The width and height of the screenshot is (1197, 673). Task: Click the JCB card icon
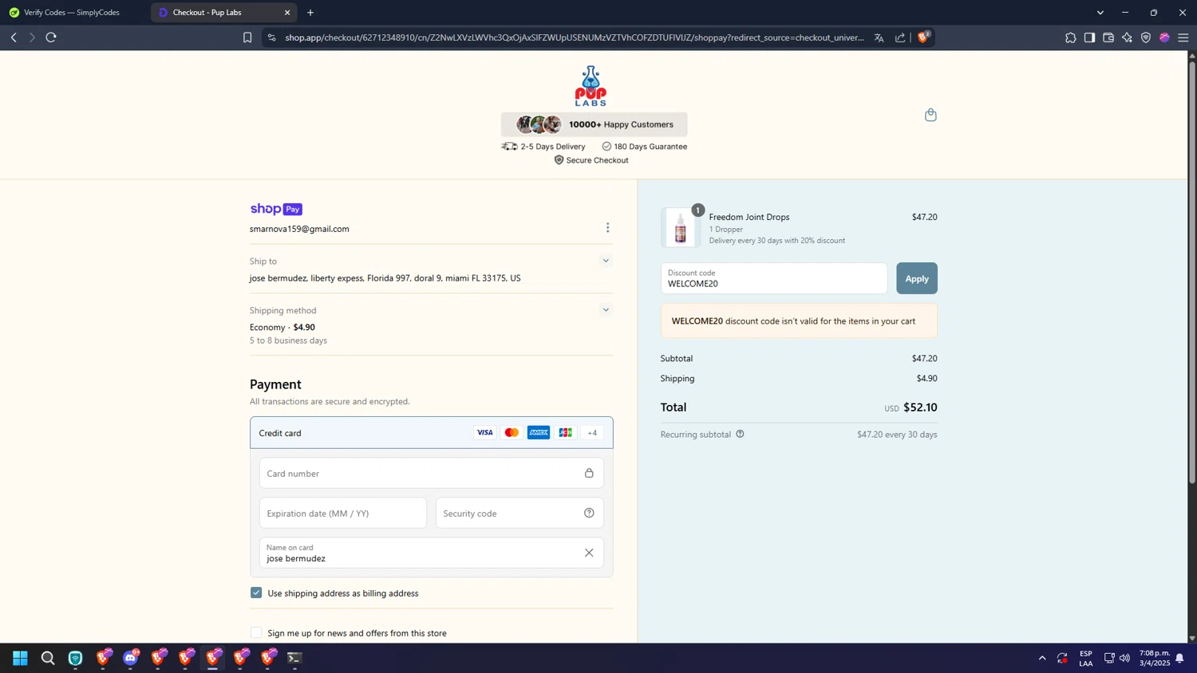pos(565,433)
